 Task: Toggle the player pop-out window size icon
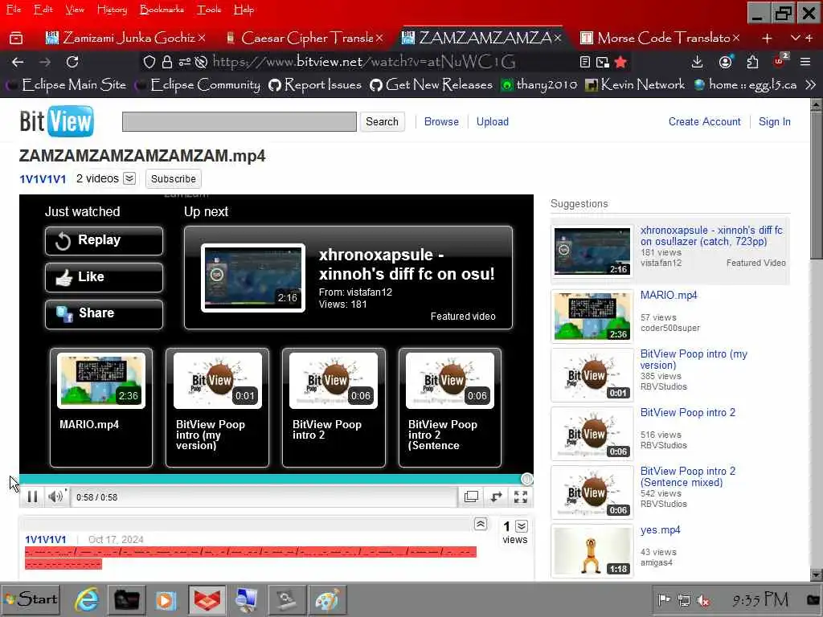[471, 496]
